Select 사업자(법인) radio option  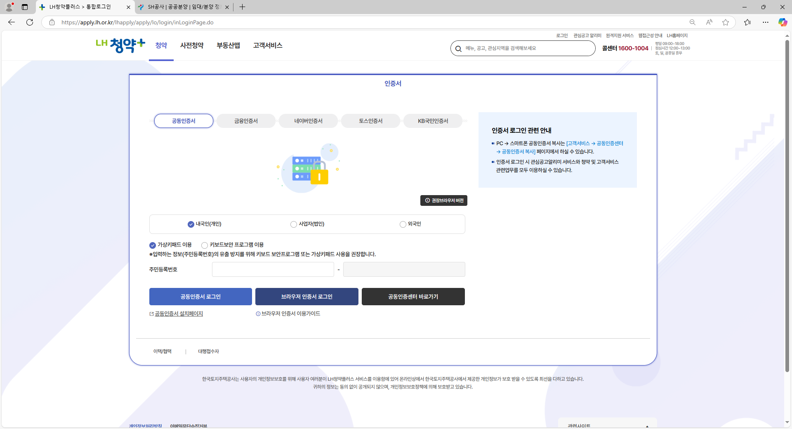point(294,224)
